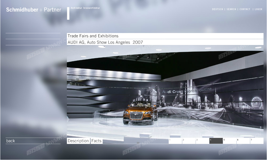Show image 6 in the gallery pager
The image size is (267, 160).
[x=243, y=141]
